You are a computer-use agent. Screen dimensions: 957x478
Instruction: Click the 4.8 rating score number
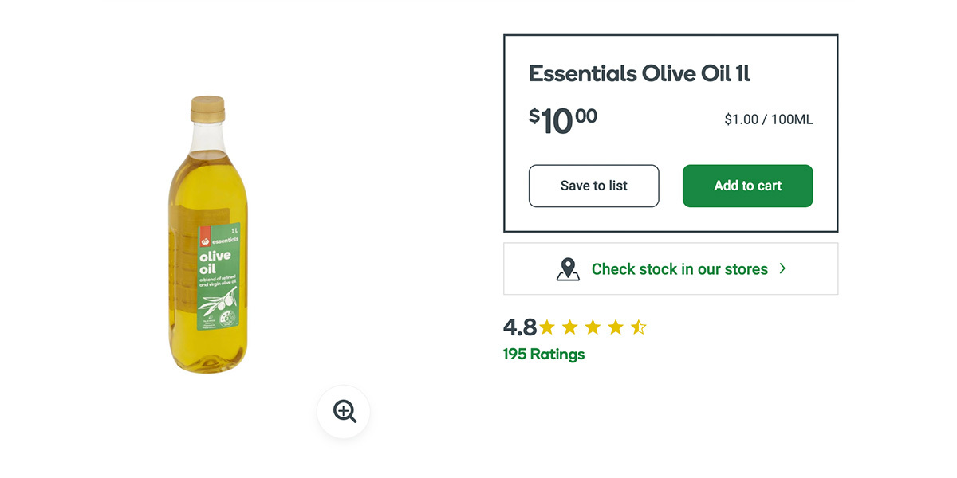(x=519, y=327)
